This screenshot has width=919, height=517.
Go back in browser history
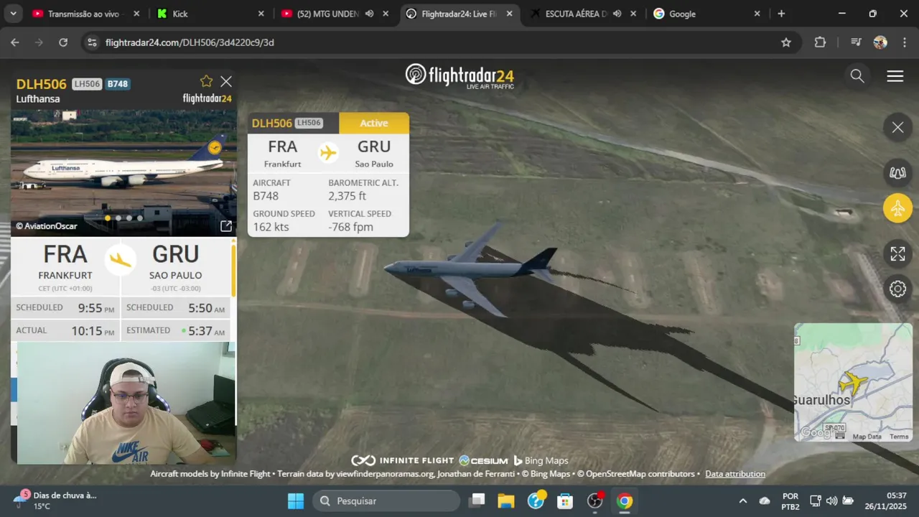(x=15, y=42)
